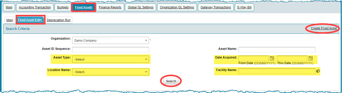Image resolution: width=342 pixels, height=93 pixels.
Task: Focus the Asset Name input field
Action: click(x=277, y=50)
